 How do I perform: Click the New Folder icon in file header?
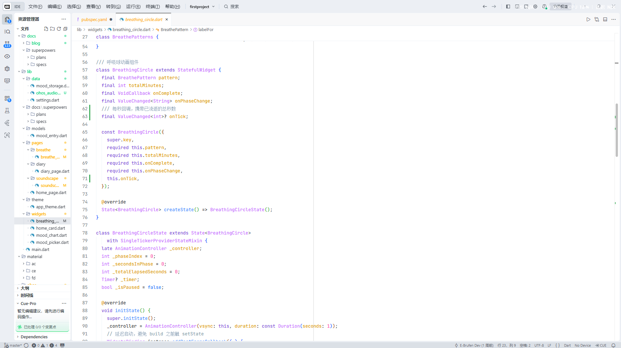(52, 29)
